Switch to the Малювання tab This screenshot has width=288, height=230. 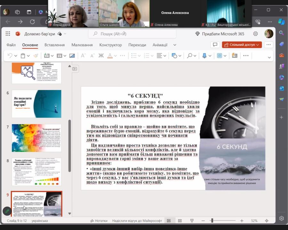(x=82, y=45)
